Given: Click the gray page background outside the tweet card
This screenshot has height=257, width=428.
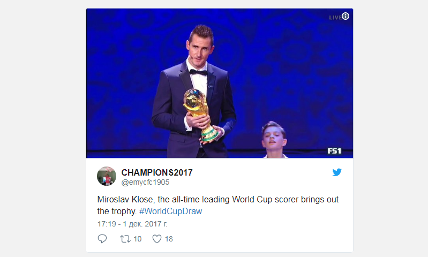Looking at the screenshot, I should [43, 128].
